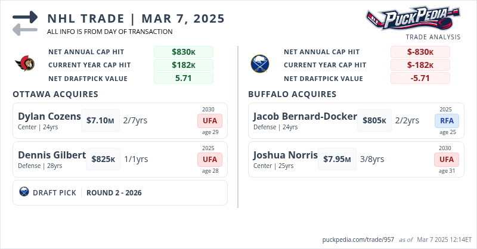Click Joshua Norris' UFA badge
Screen dimensions: 477x249
click(447, 159)
